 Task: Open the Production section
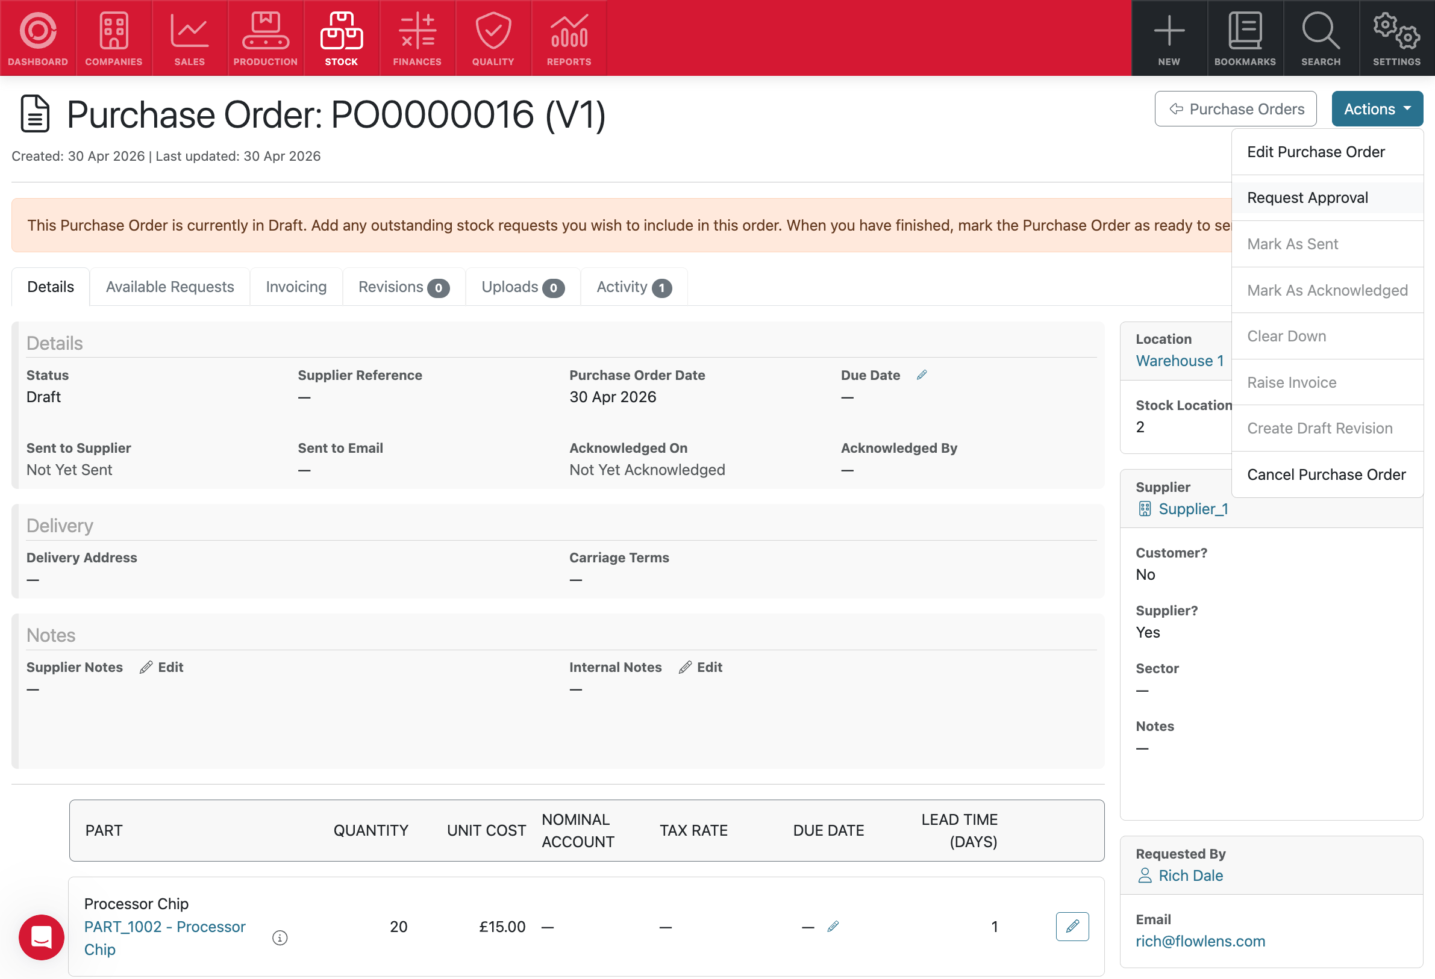[266, 38]
